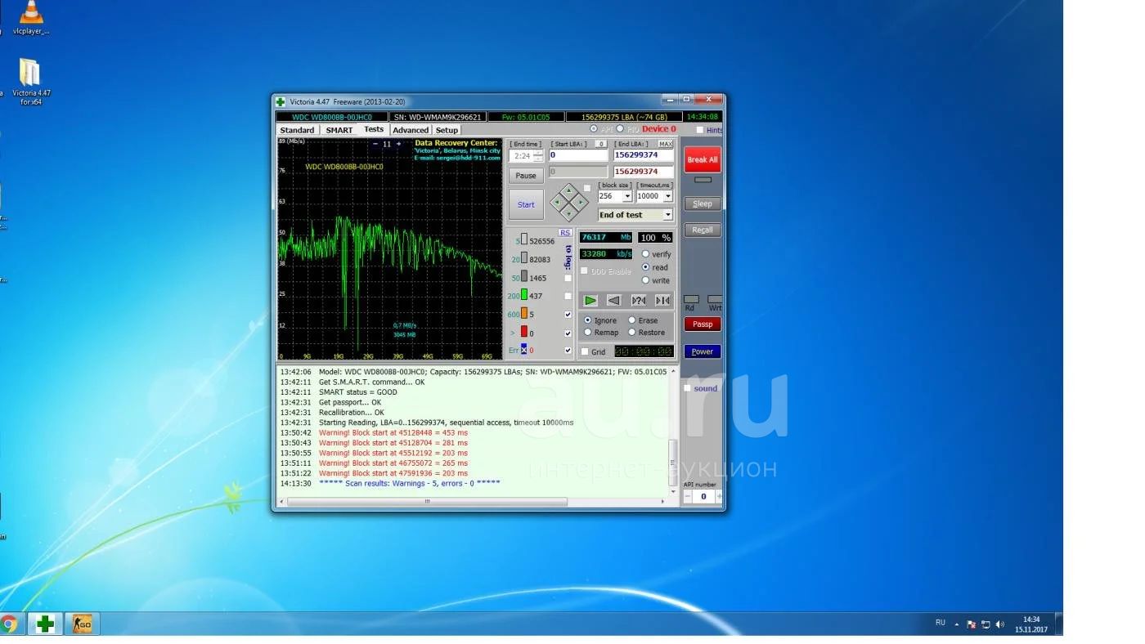The width and height of the screenshot is (1145, 644).
Task: Click the up arrow on diamond navigator
Action: click(x=568, y=190)
